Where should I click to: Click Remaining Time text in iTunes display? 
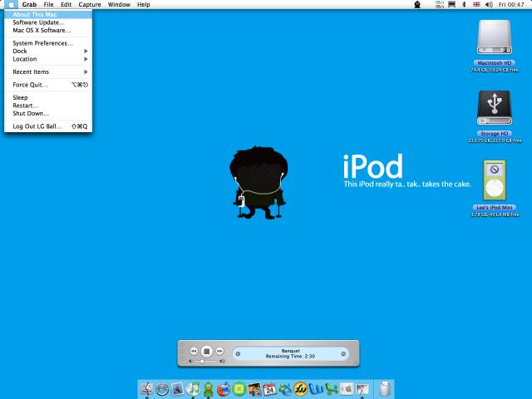pyautogui.click(x=290, y=357)
